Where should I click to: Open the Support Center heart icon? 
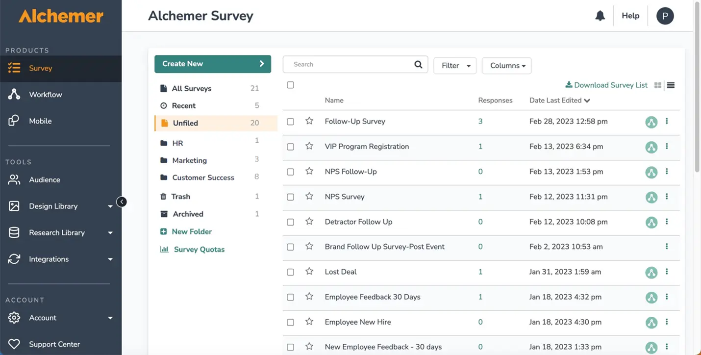[x=14, y=344]
